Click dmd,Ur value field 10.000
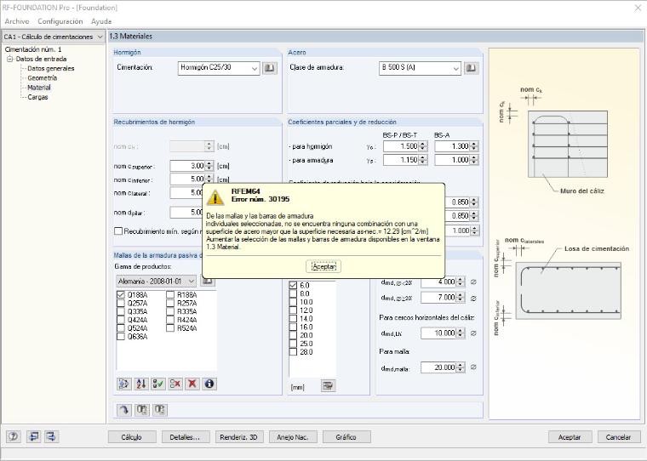This screenshot has width=647, height=461. pyautogui.click(x=439, y=333)
